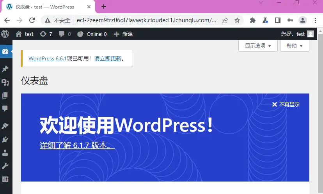Open the WordPress 6.6.1 link
The height and width of the screenshot is (194, 323).
click(x=48, y=59)
